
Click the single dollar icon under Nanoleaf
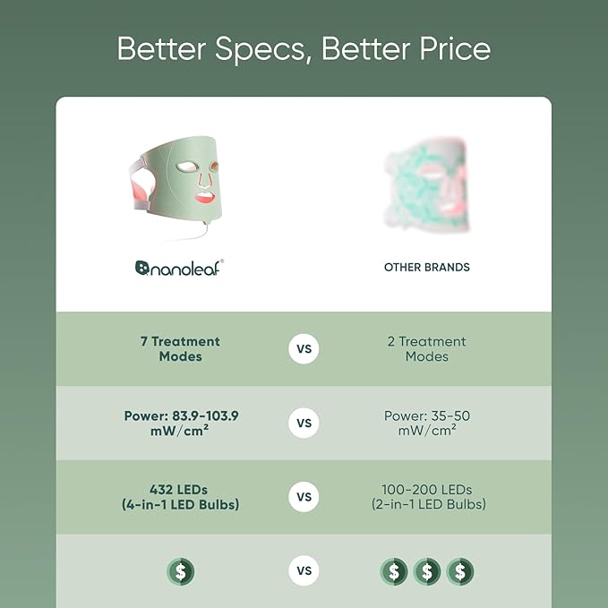(180, 571)
